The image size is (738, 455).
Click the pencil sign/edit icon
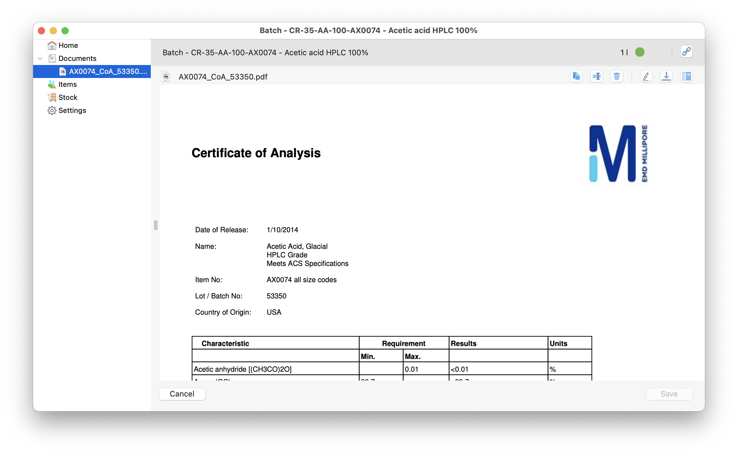[646, 77]
